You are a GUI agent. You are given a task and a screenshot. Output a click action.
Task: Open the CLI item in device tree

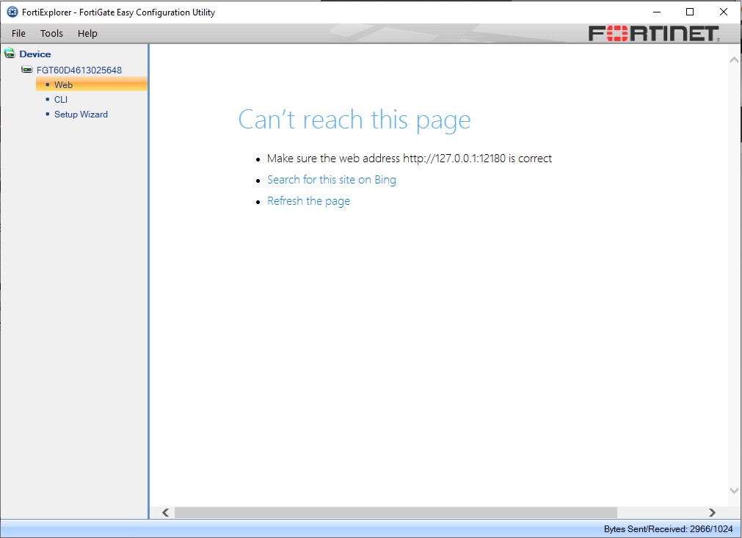61,99
